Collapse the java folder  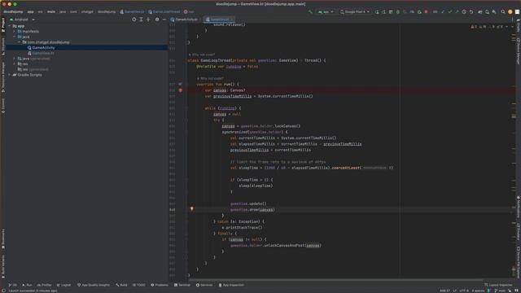pyautogui.click(x=15, y=37)
